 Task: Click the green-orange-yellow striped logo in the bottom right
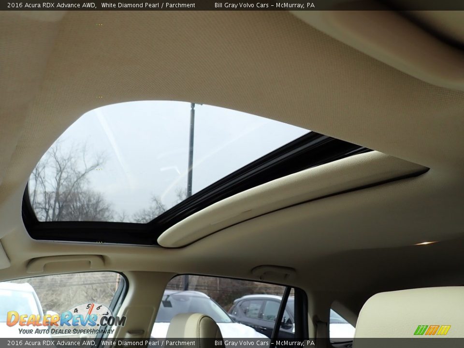click(432, 330)
